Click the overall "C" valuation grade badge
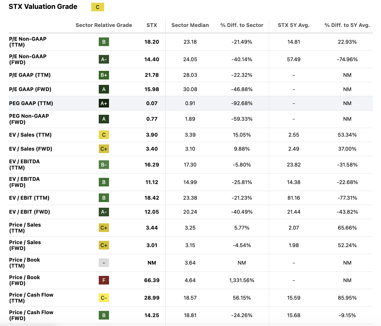This screenshot has width=381, height=326. (x=98, y=7)
